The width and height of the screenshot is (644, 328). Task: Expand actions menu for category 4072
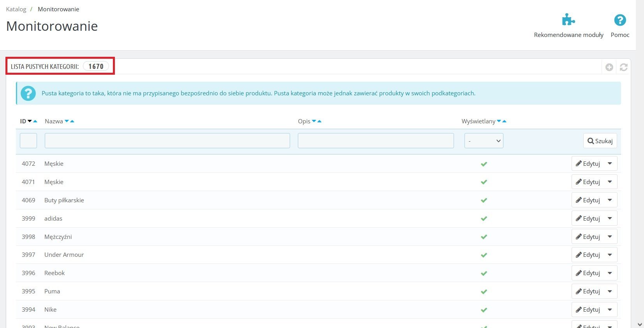point(610,163)
